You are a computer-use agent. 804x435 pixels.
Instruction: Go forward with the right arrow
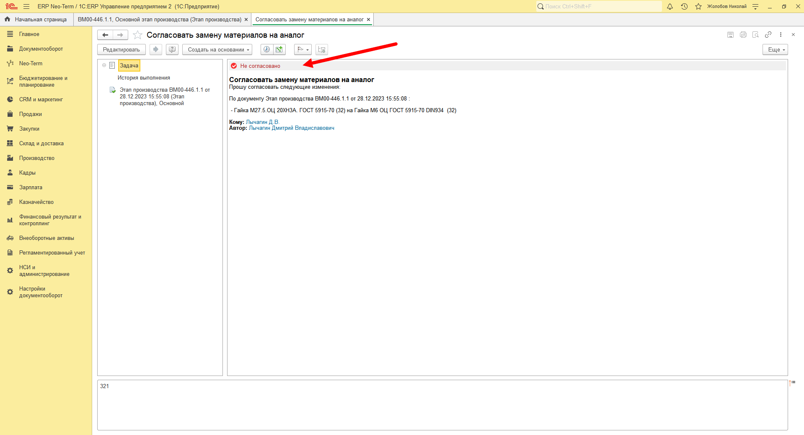click(120, 35)
